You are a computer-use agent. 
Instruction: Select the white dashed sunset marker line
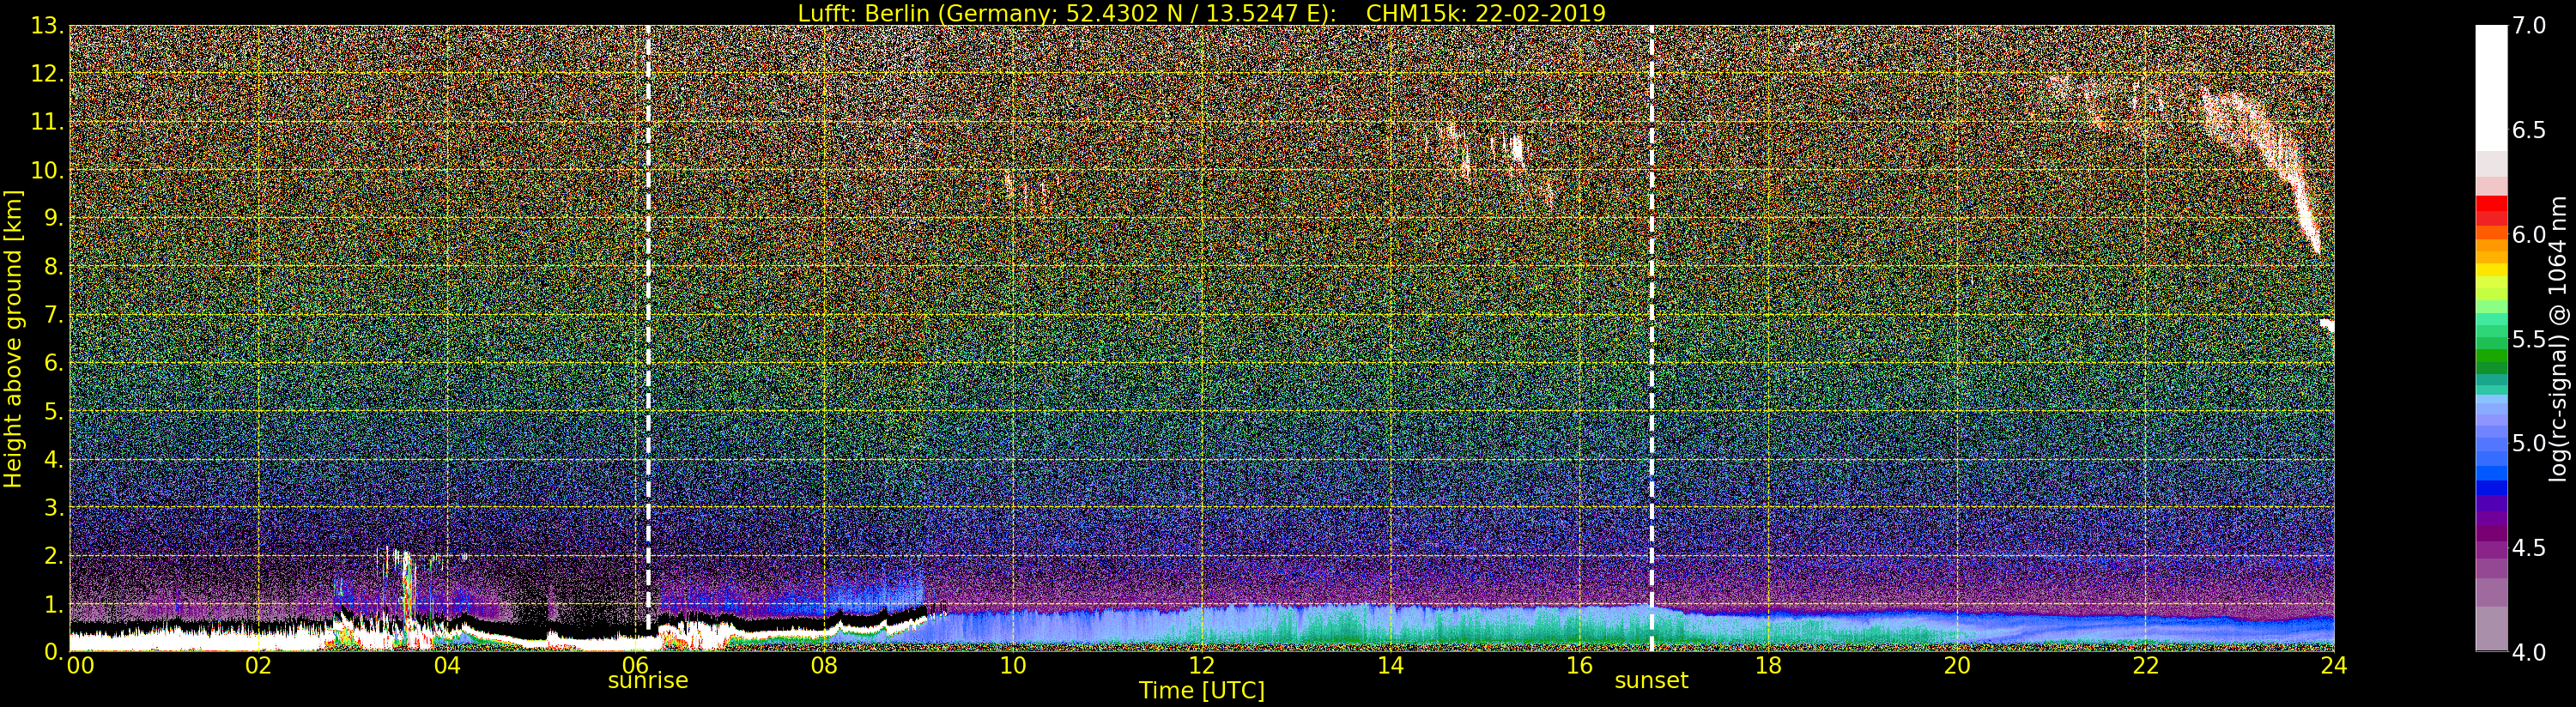click(x=1651, y=338)
